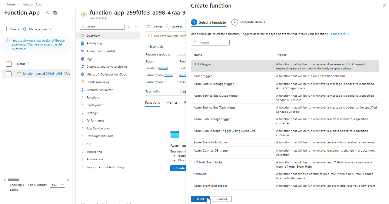The height and width of the screenshot is (204, 389).
Task: Switch to the Metrics tab
Action: click(172, 102)
